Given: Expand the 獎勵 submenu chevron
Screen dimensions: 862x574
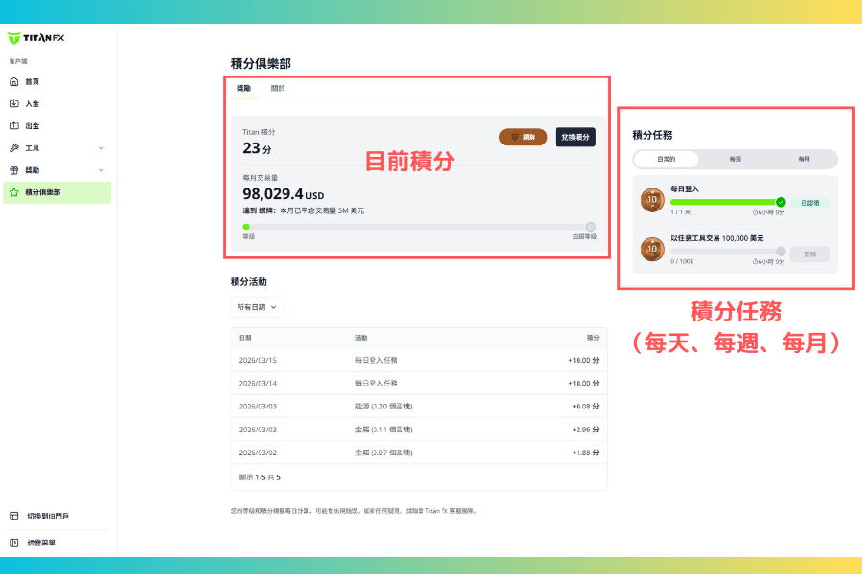Looking at the screenshot, I should (101, 170).
